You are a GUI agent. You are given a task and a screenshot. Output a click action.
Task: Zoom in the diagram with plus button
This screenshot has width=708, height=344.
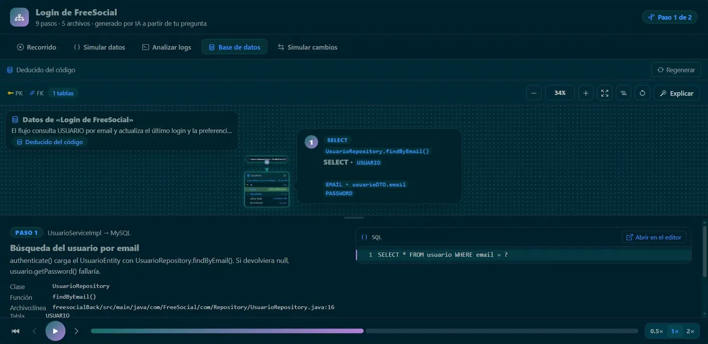(586, 93)
